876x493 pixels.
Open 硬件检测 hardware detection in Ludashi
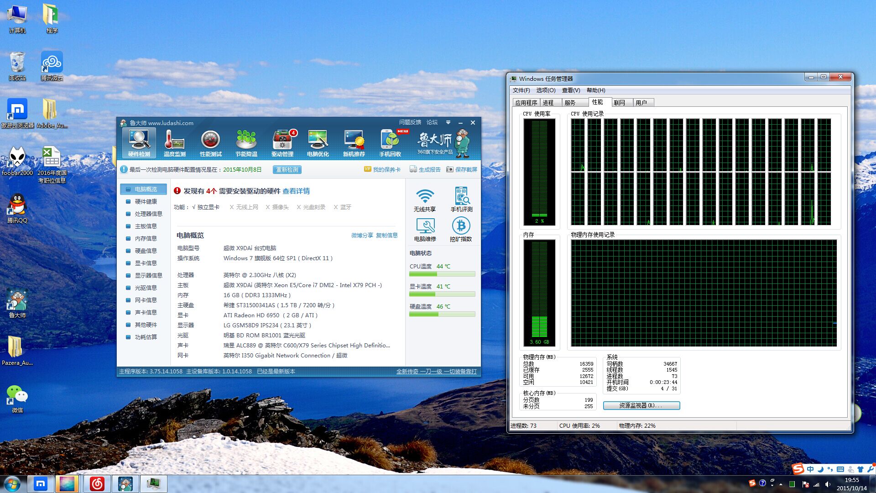coord(139,143)
